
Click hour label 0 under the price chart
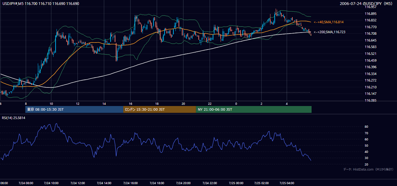tap(236, 104)
